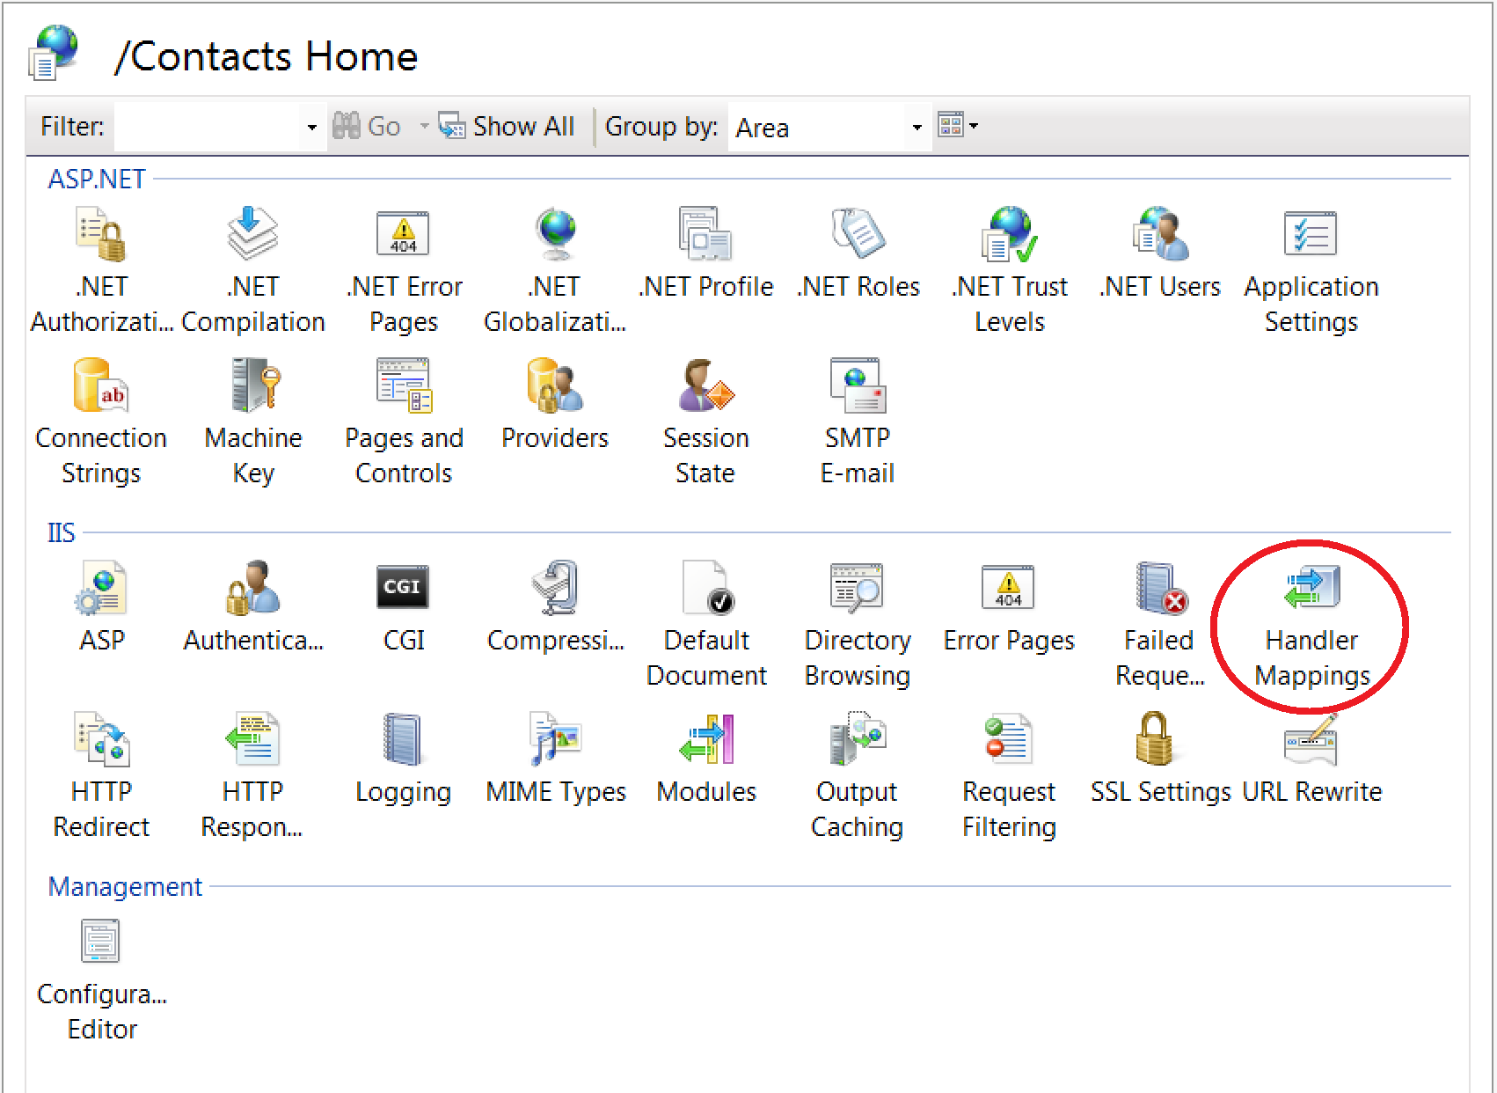Open SSL Settings feature
The image size is (1497, 1093).
tap(1160, 759)
